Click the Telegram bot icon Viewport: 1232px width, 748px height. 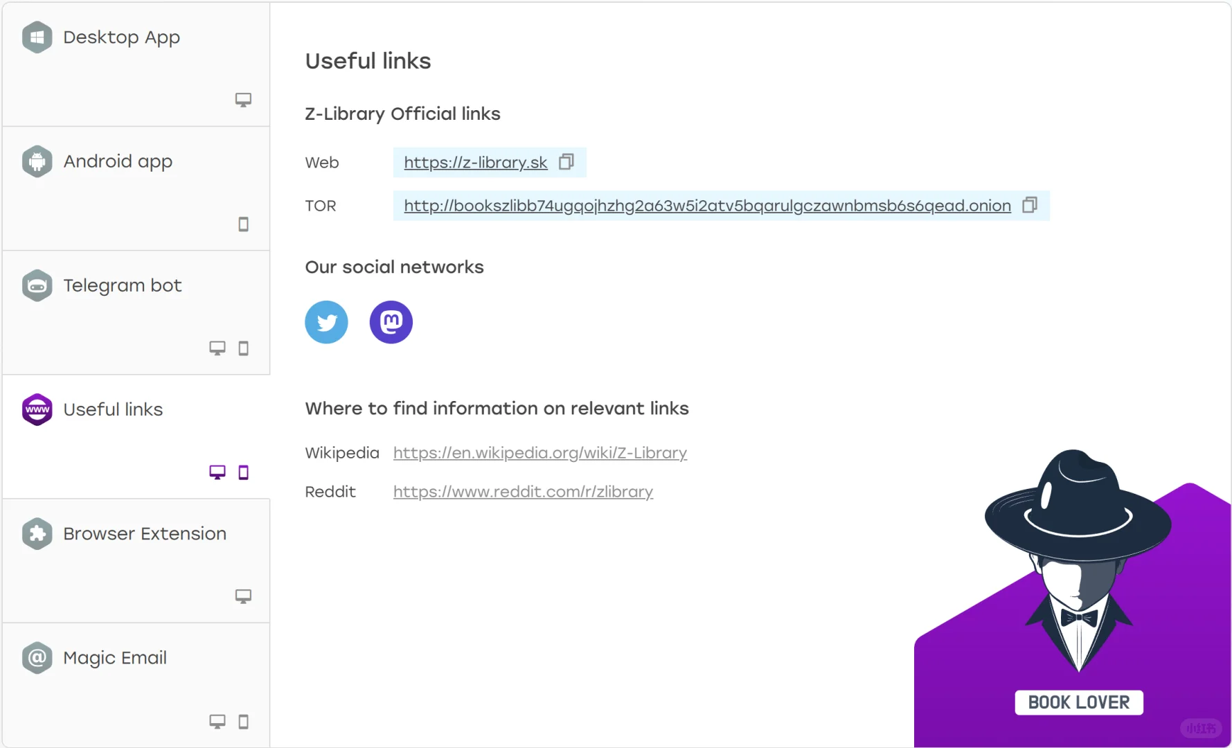point(37,285)
